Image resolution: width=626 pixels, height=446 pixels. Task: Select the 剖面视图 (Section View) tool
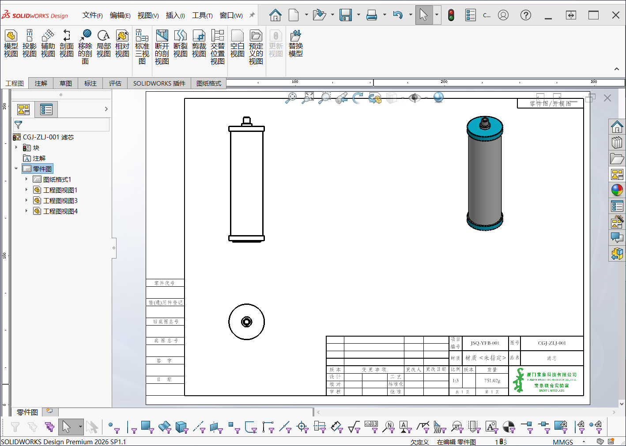tap(66, 44)
